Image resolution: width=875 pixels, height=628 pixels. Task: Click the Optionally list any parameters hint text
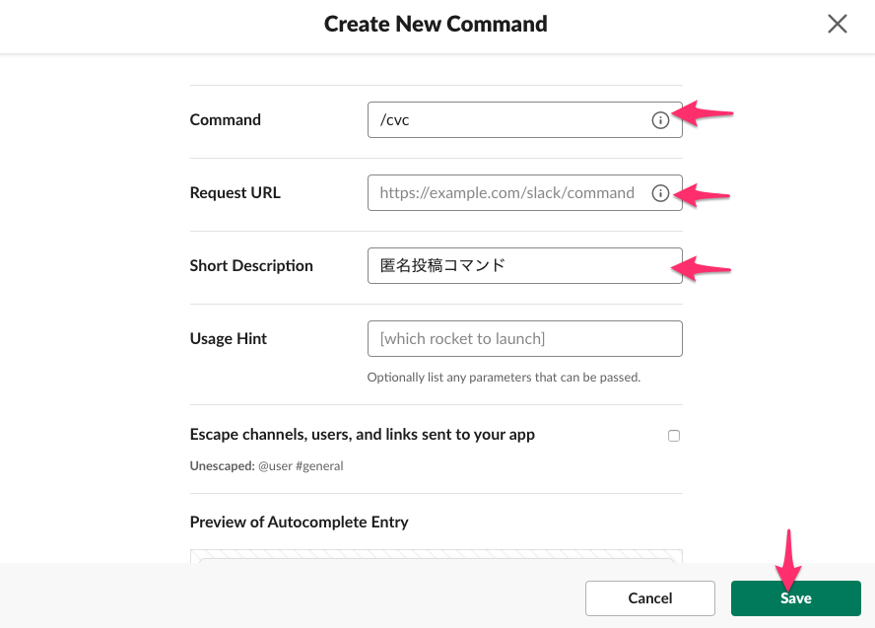[504, 378]
